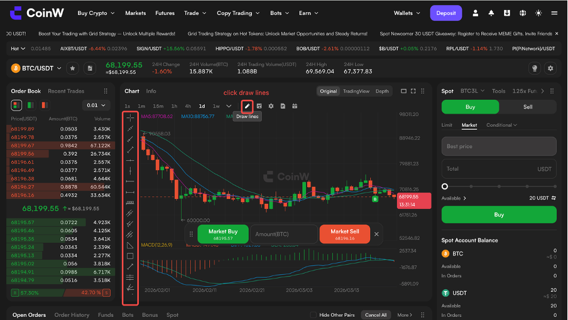Select the arrow drawing tool above Fibonacci lines
568x320 pixels.
pos(130,267)
